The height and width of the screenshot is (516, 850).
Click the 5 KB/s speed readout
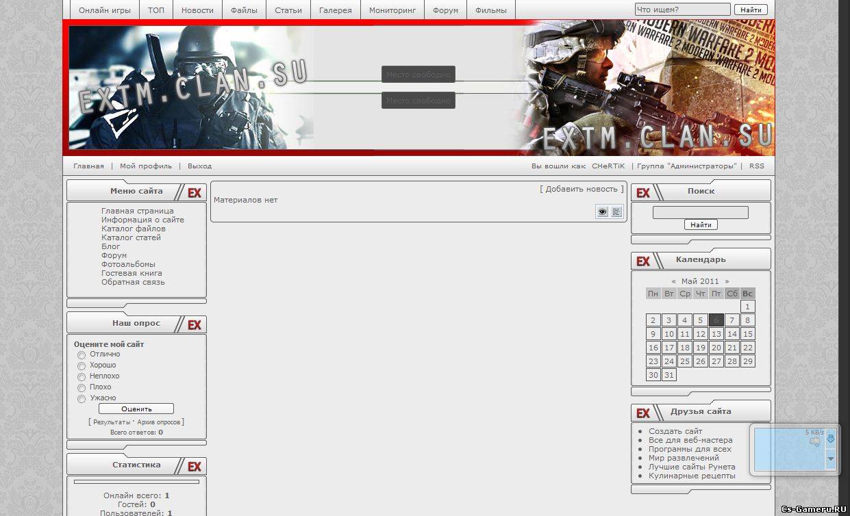[814, 433]
